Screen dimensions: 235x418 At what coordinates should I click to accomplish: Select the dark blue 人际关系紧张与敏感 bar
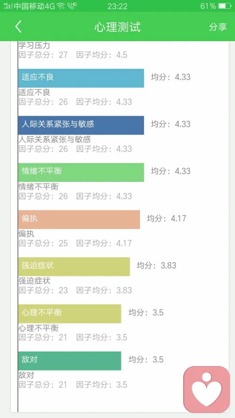[x=81, y=125]
